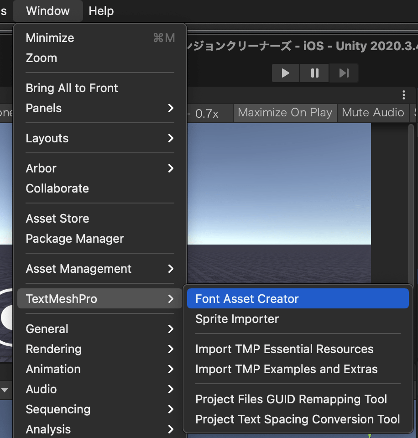Click the Game view vertical scrollbar

coord(411,204)
